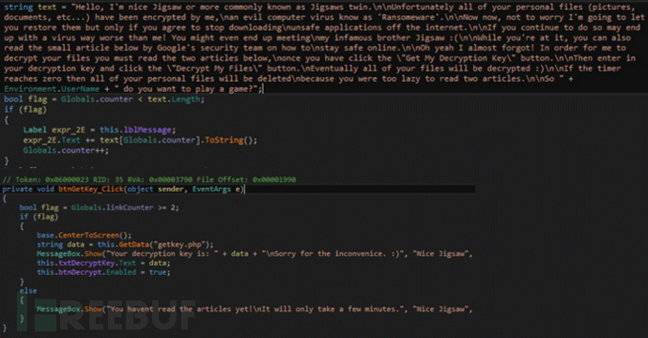This screenshot has width=648, height=338.
Task: Click 'private void' keywords of method signature
Action: [28, 190]
